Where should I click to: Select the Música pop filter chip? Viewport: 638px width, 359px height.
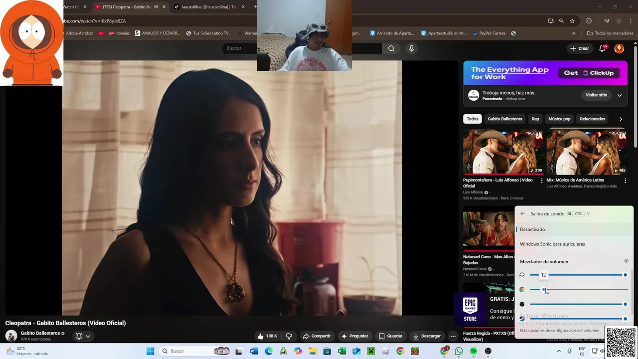coord(559,119)
